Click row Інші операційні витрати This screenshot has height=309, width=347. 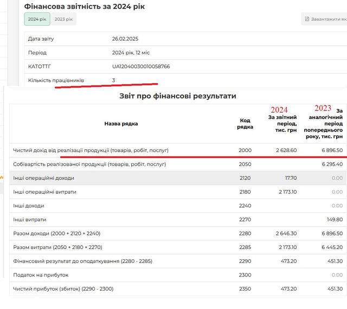pyautogui.click(x=178, y=192)
